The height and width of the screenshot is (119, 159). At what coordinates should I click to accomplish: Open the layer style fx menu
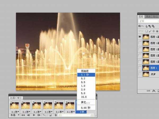tap(153, 91)
